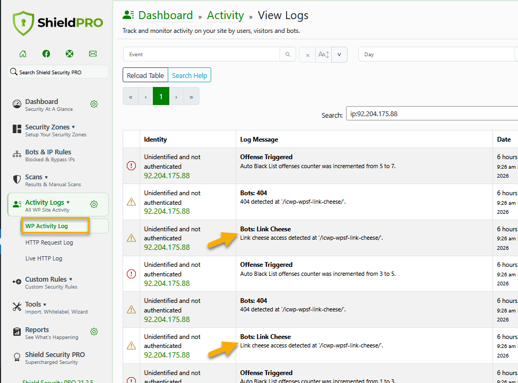Expand the Security Zones menu
The height and width of the screenshot is (383, 518).
tap(73, 127)
